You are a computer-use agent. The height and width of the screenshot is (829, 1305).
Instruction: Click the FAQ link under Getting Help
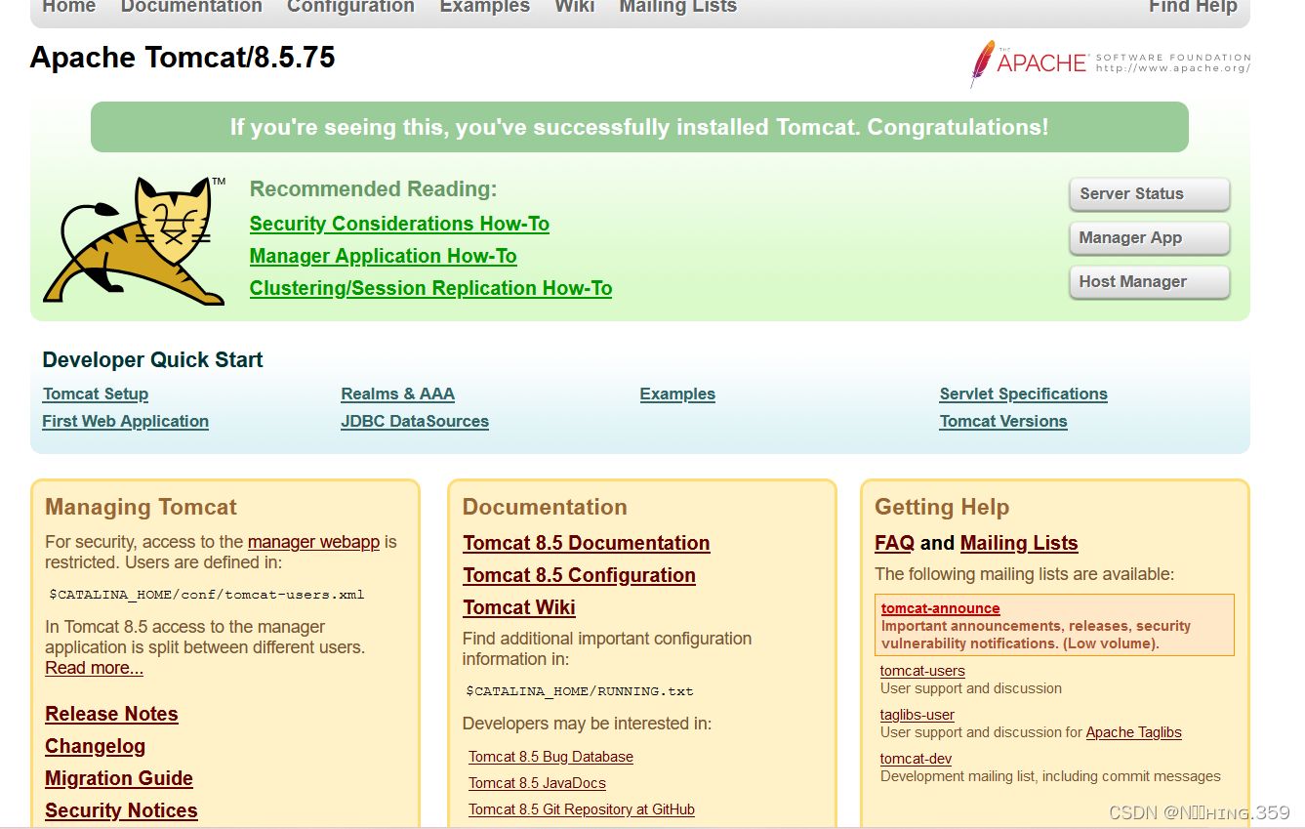pos(893,543)
